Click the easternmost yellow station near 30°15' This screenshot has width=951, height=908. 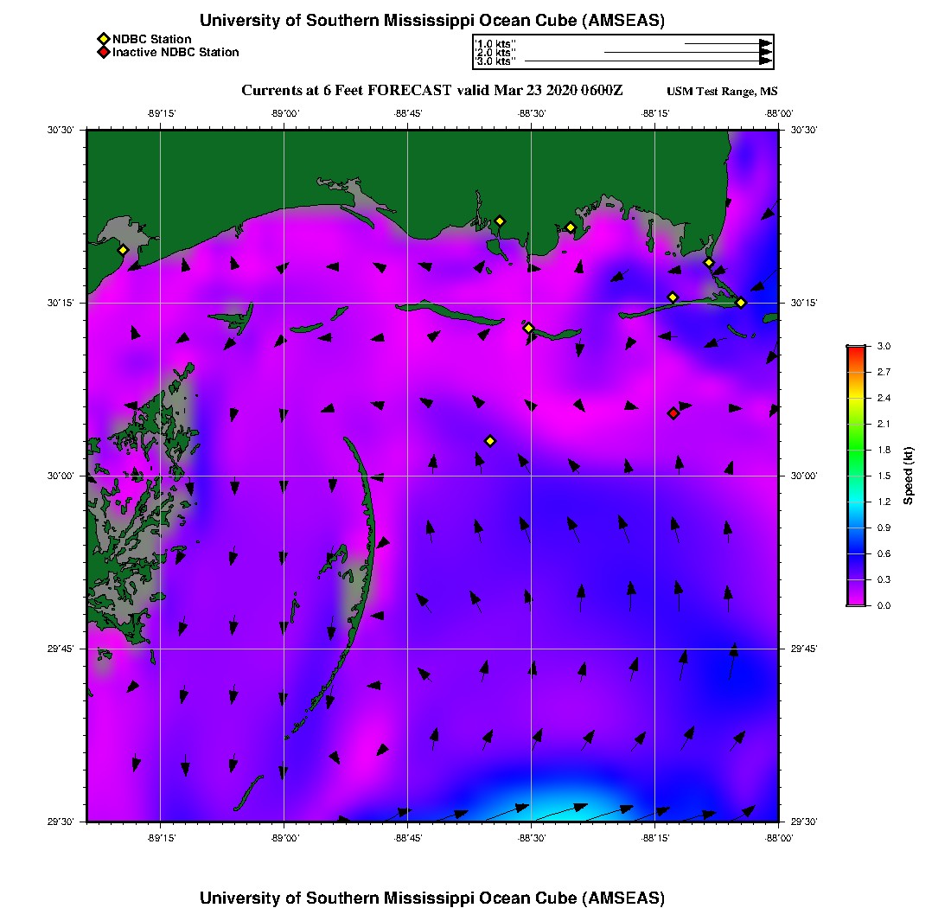coord(741,303)
